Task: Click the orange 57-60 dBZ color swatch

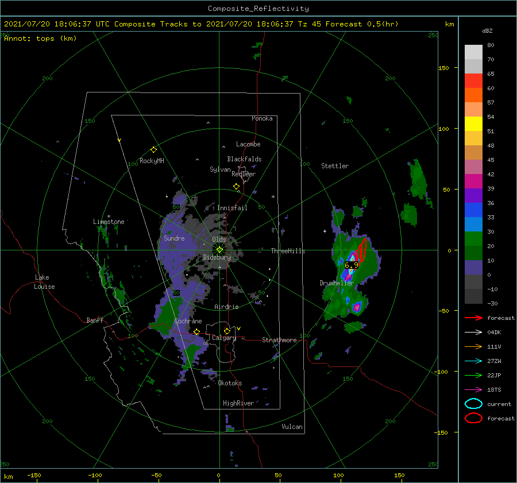Action: tap(473, 95)
